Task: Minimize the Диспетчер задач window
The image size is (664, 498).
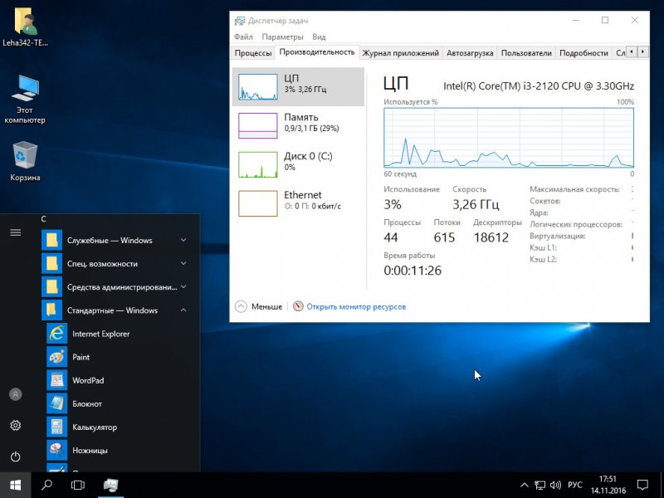Action: coord(576,20)
